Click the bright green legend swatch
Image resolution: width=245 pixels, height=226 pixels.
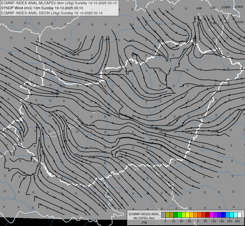coord(180,215)
